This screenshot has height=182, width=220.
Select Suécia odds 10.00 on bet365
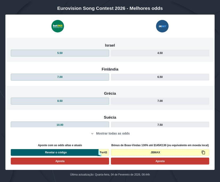[60, 125]
